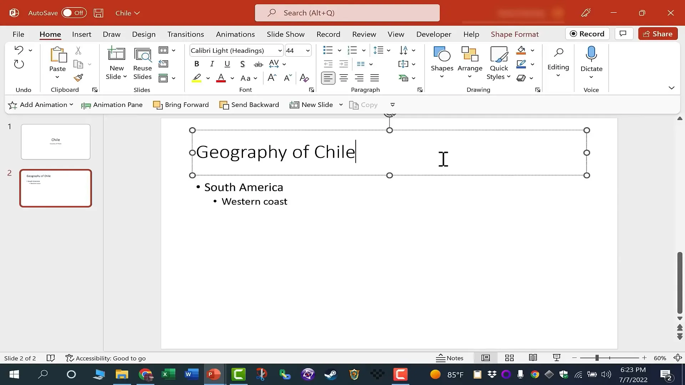The height and width of the screenshot is (385, 685).
Task: Click the Record button
Action: (x=587, y=34)
